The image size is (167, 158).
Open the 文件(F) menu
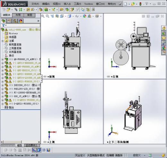click(35, 4)
